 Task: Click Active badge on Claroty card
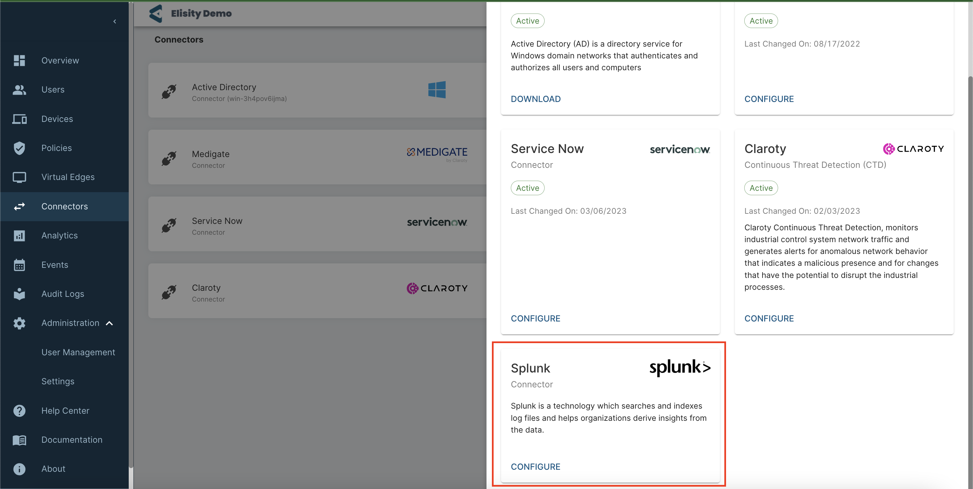761,188
